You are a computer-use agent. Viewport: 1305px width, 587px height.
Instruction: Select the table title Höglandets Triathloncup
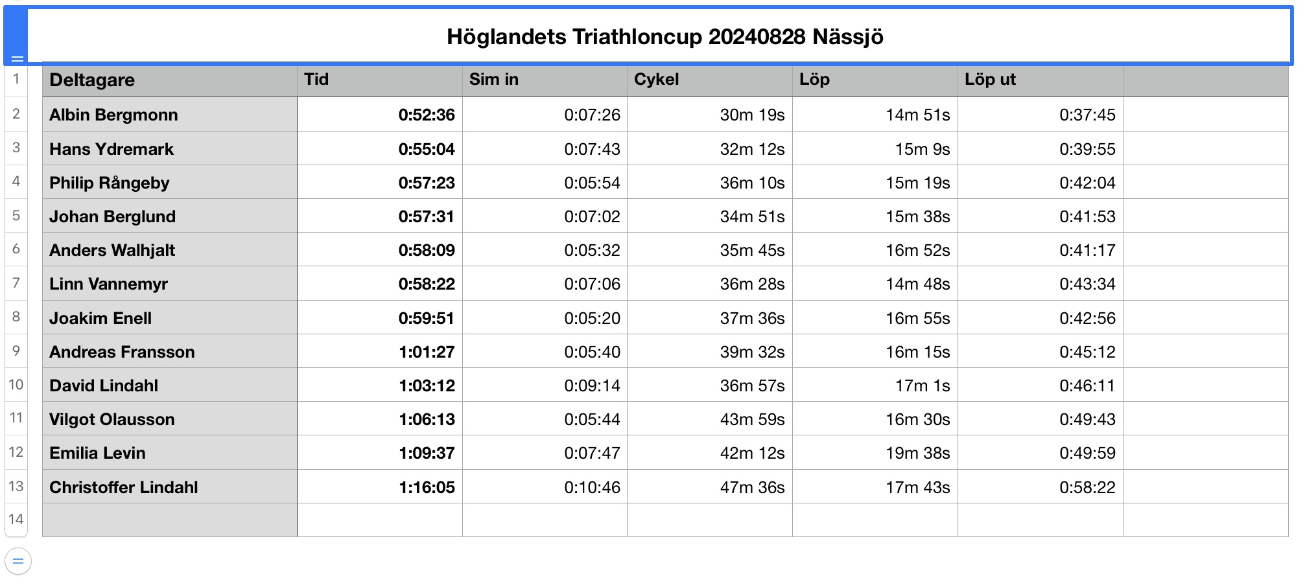[x=664, y=37]
